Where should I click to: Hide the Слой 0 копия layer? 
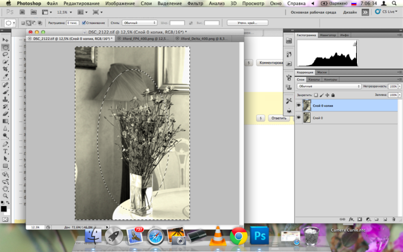click(299, 105)
